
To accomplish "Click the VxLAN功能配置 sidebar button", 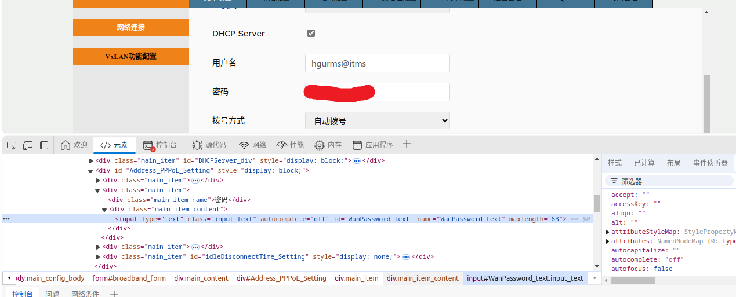I will (131, 57).
